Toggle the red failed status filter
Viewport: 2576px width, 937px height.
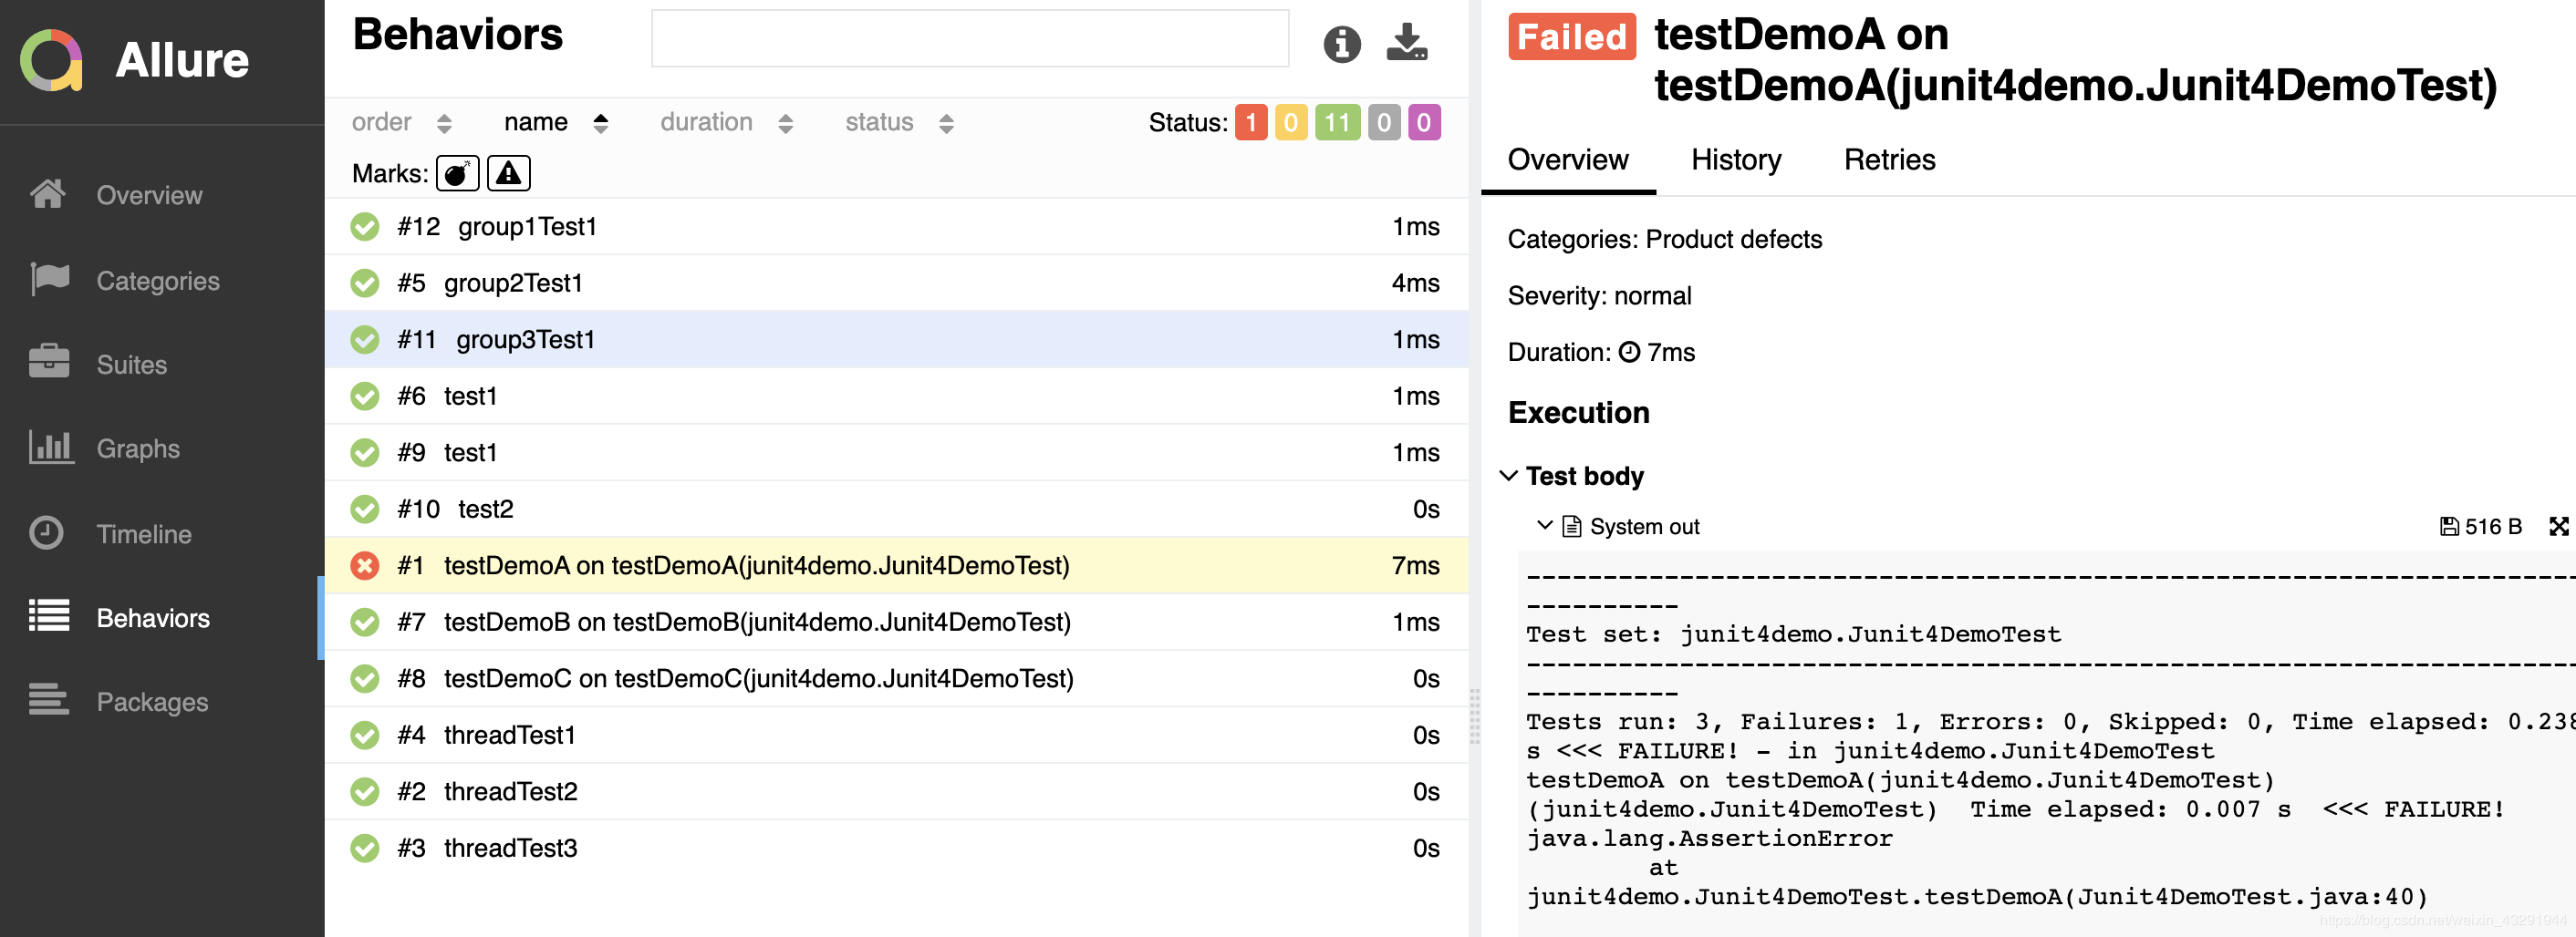click(x=1250, y=123)
